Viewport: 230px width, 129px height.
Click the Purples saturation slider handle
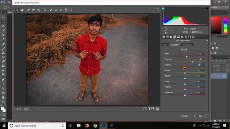point(185,90)
